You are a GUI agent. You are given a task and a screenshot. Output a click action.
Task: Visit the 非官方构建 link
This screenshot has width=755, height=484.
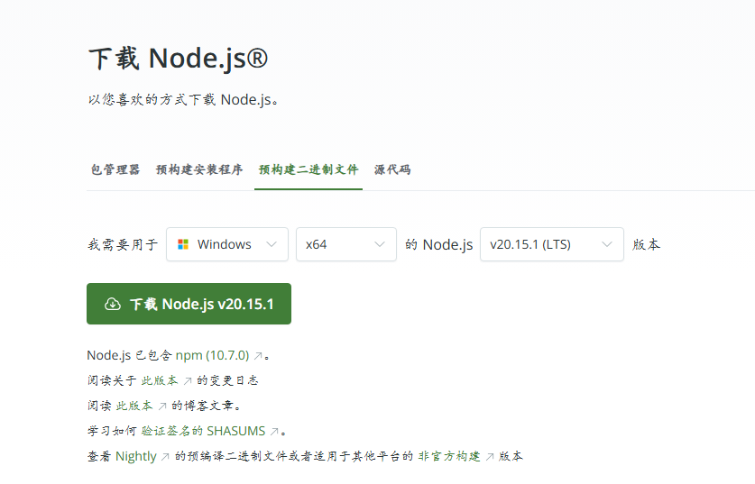coord(448,457)
